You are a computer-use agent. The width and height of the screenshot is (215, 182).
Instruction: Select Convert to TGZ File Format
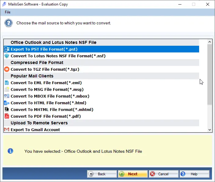[101, 69]
